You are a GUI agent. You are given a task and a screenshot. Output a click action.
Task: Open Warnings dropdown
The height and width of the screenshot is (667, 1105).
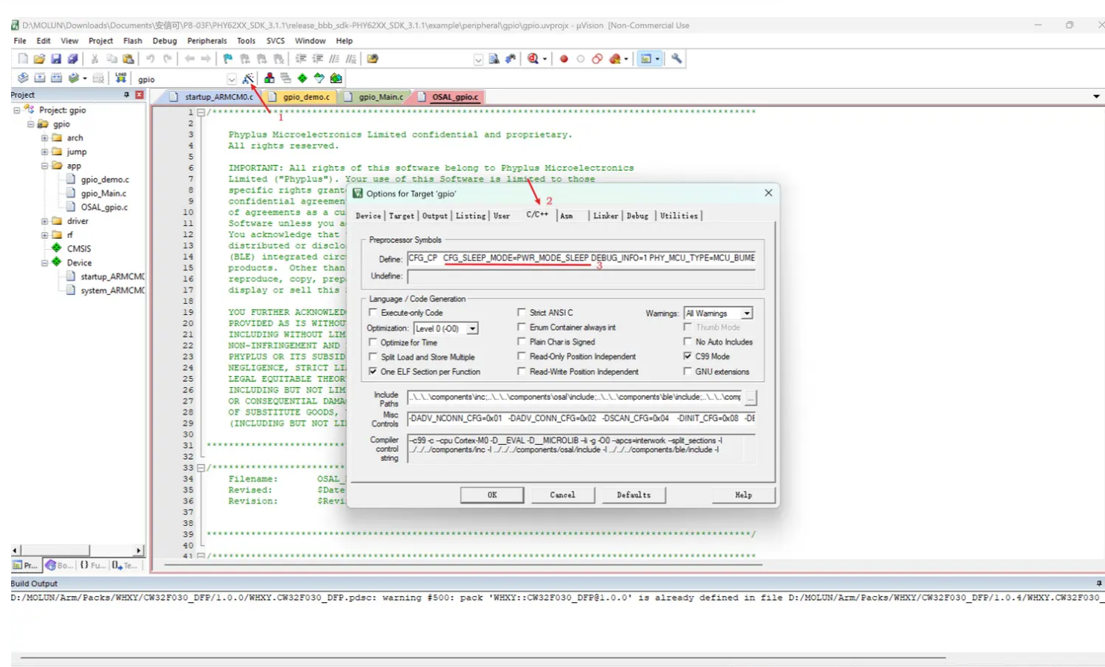[746, 313]
